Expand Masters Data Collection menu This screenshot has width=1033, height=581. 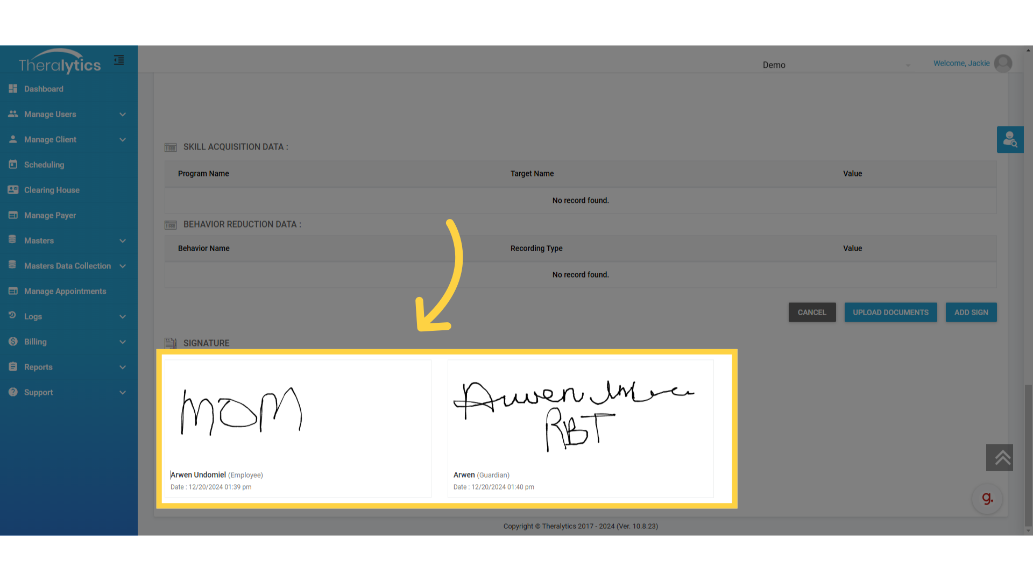click(x=123, y=266)
